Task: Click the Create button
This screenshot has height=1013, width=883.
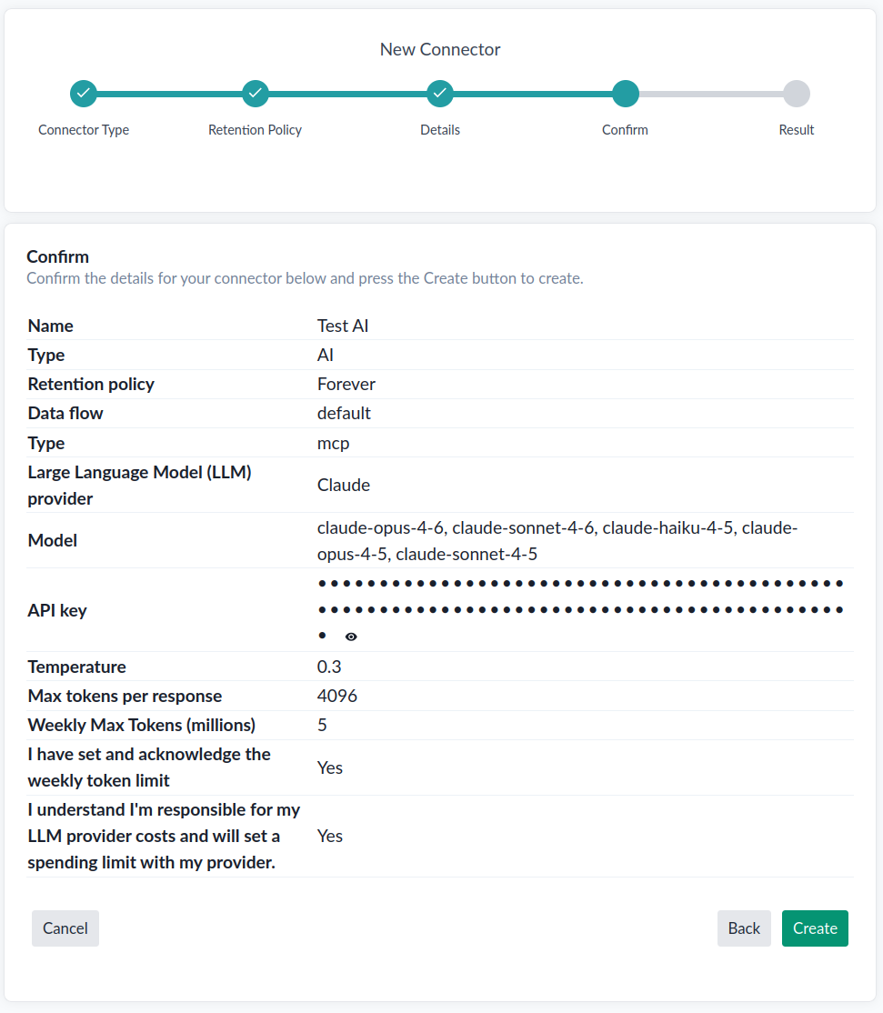Action: pyautogui.click(x=815, y=928)
